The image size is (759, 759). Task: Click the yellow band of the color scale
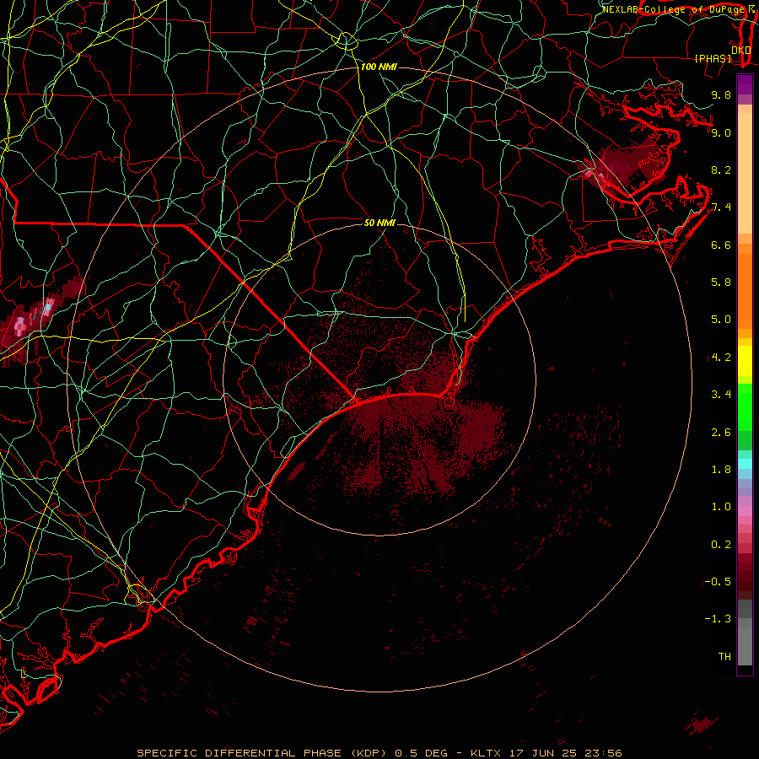tap(745, 361)
